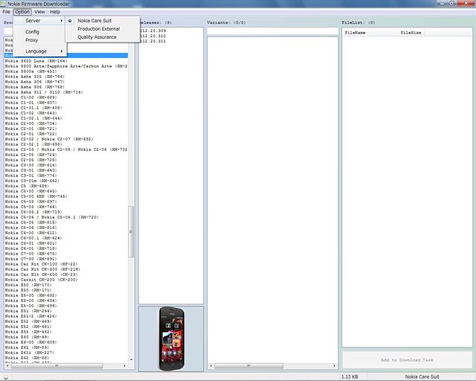Sort file list by FileName column

point(356,33)
